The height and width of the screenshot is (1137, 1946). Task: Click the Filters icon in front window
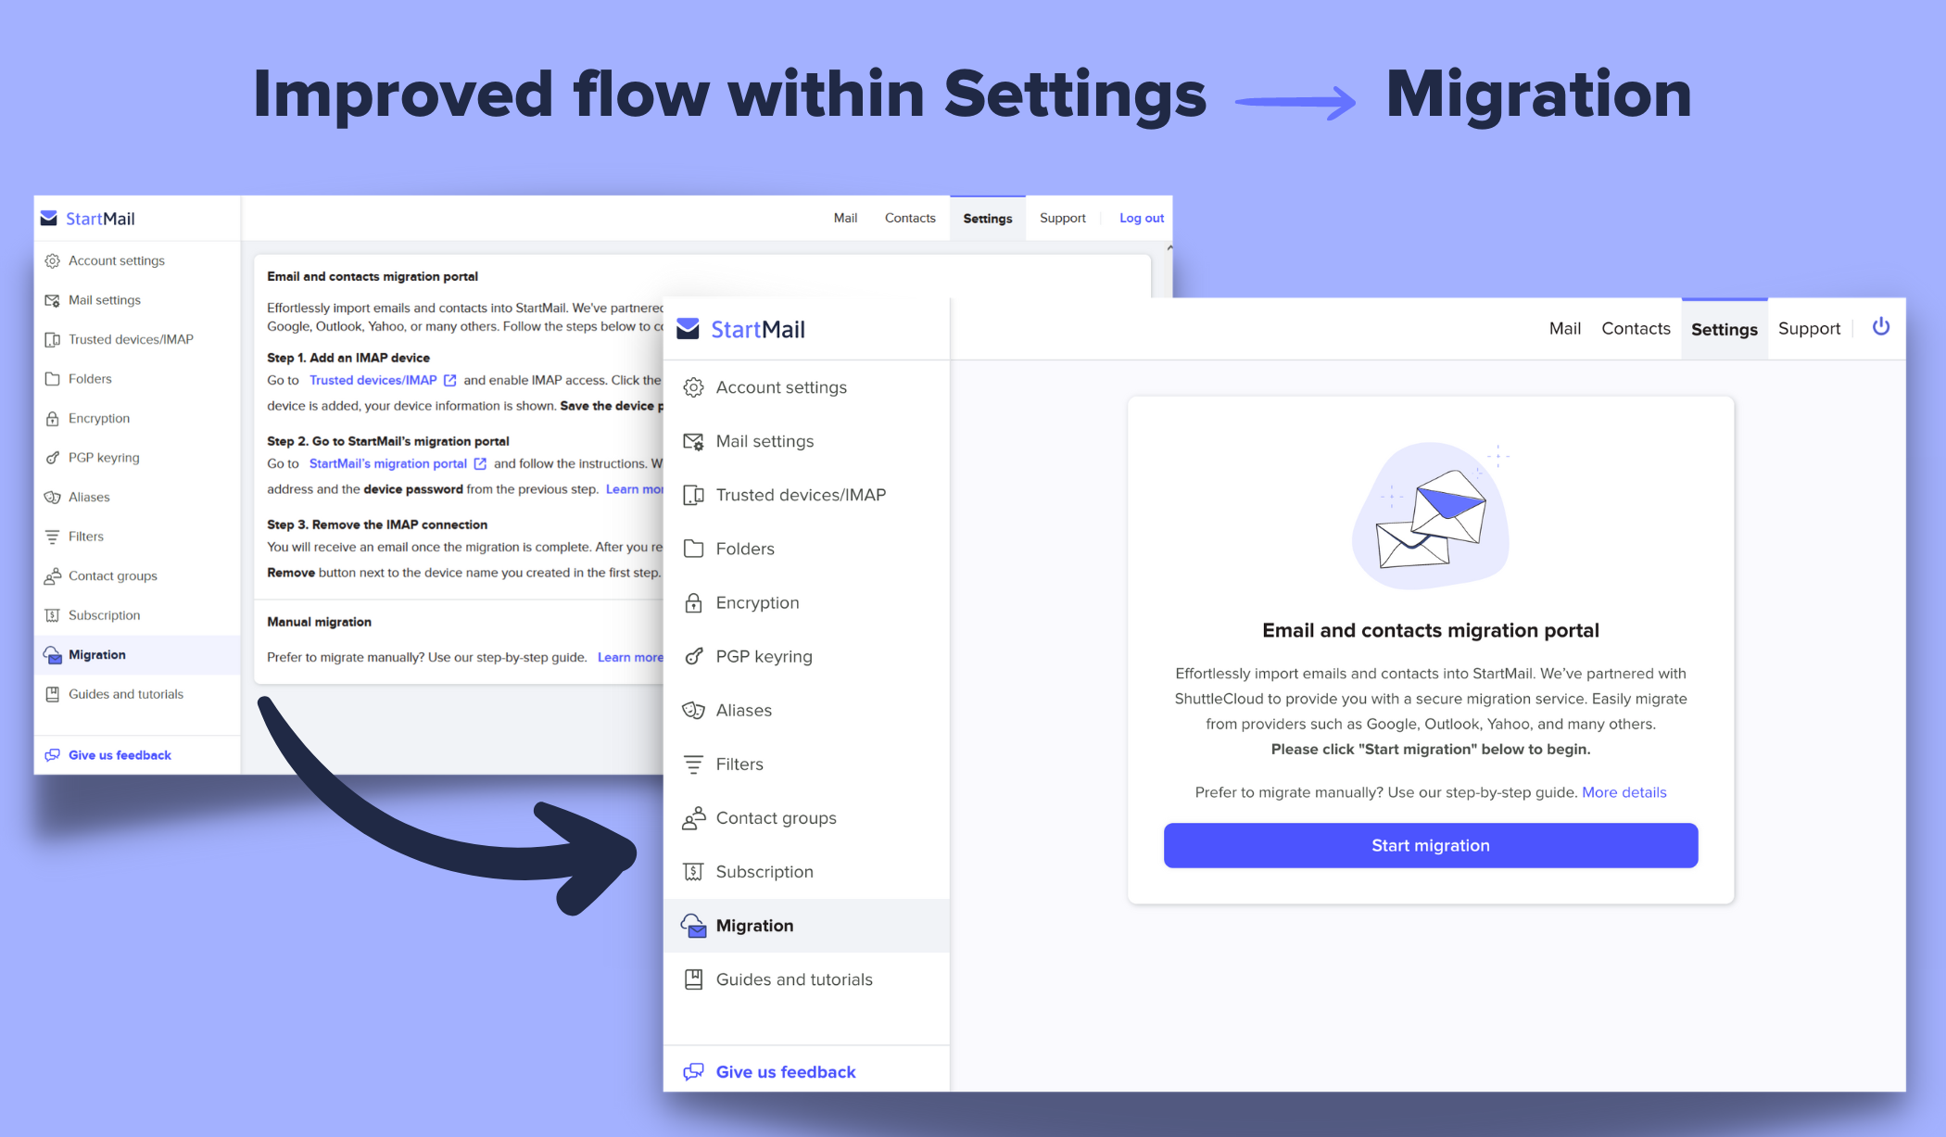693,764
